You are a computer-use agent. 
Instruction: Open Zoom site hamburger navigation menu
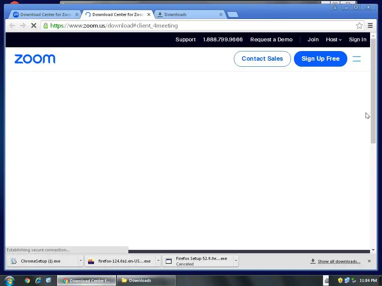coord(357,59)
